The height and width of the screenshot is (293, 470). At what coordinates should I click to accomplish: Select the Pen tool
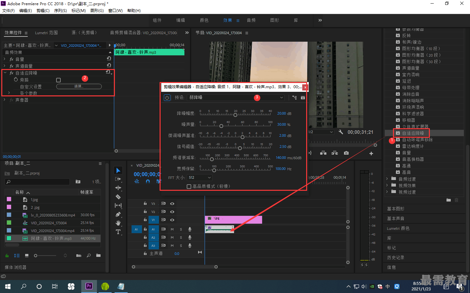point(118,214)
